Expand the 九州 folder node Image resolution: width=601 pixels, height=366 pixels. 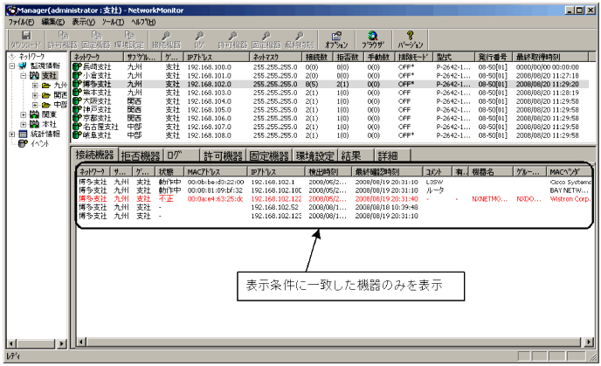[x=35, y=85]
